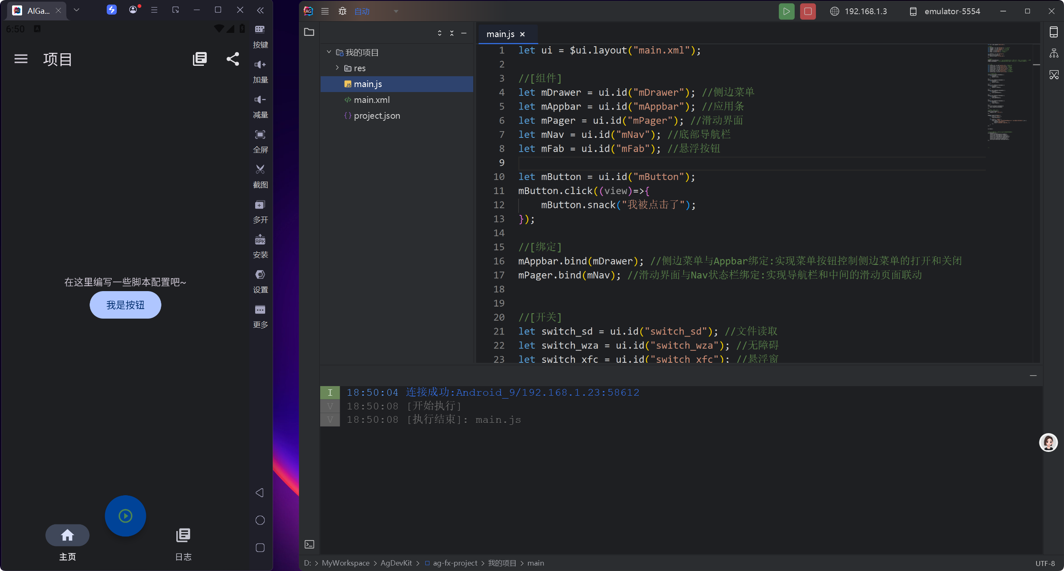Toggle fullscreen (全屏) for the emulator
Image resolution: width=1064 pixels, height=571 pixels.
click(x=260, y=135)
